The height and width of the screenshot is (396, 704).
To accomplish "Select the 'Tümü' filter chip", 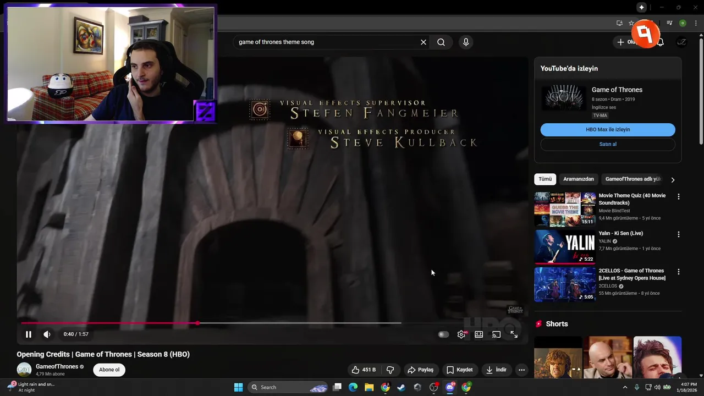I will [545, 179].
